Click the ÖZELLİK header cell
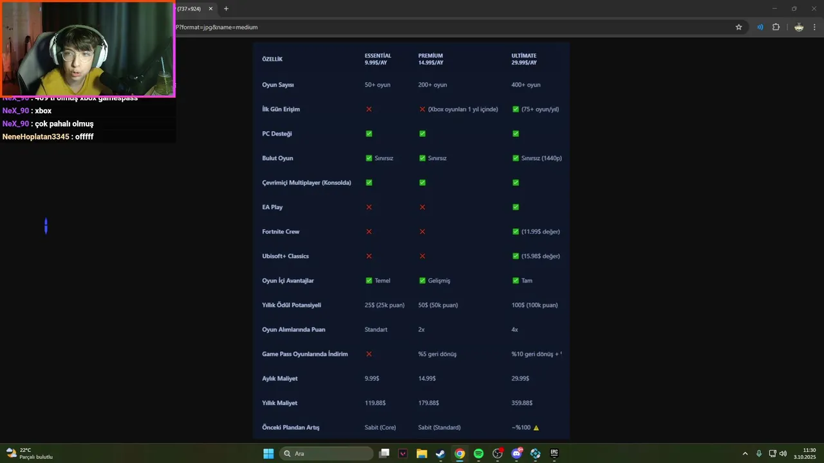Screen dimensions: 824x463 tap(272, 59)
